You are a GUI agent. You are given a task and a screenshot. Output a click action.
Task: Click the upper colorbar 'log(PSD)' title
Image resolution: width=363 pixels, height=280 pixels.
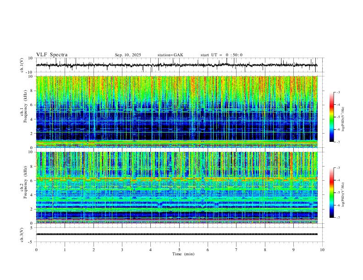tap(343, 119)
